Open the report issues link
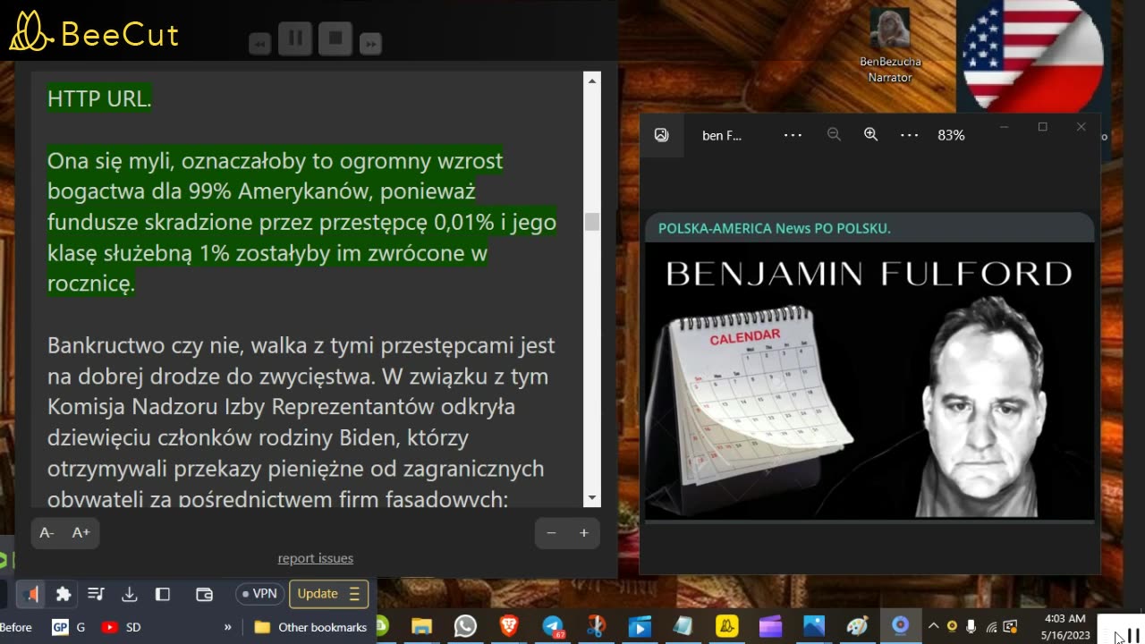This screenshot has width=1145, height=644. (315, 558)
